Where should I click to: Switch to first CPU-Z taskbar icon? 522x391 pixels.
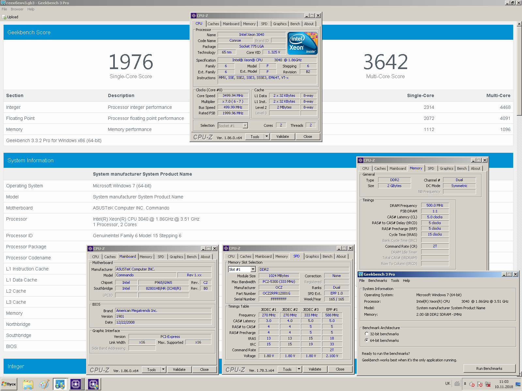pyautogui.click(x=76, y=384)
